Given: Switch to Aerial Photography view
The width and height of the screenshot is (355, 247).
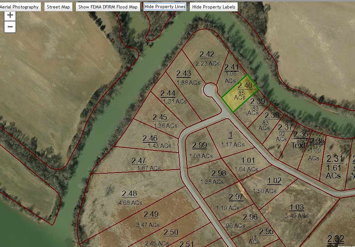Looking at the screenshot, I should (20, 7).
